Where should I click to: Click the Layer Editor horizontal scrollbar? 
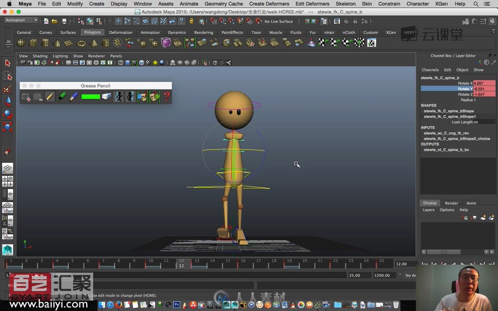(x=458, y=252)
